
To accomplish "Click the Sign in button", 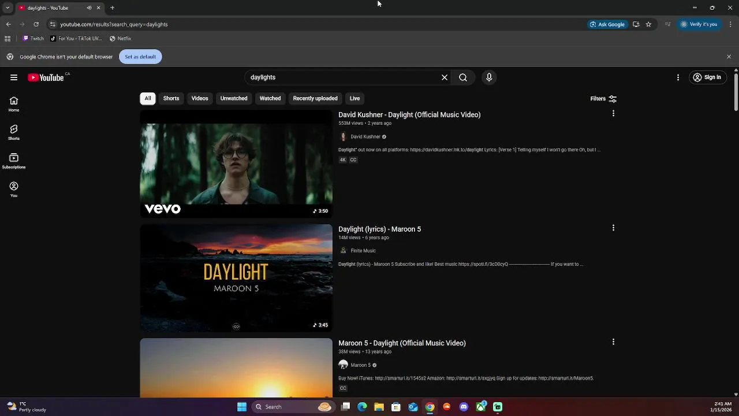I will point(708,77).
